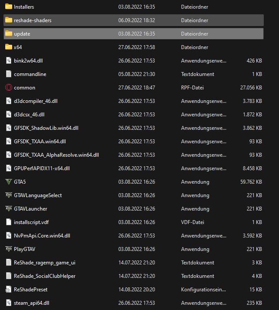Click the Installers folder icon
This screenshot has width=279, height=310.
click(9, 7)
